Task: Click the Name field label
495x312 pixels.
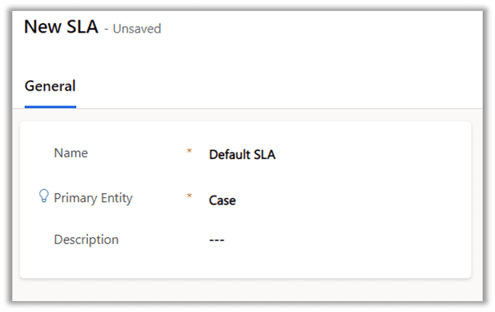Action: [x=71, y=153]
